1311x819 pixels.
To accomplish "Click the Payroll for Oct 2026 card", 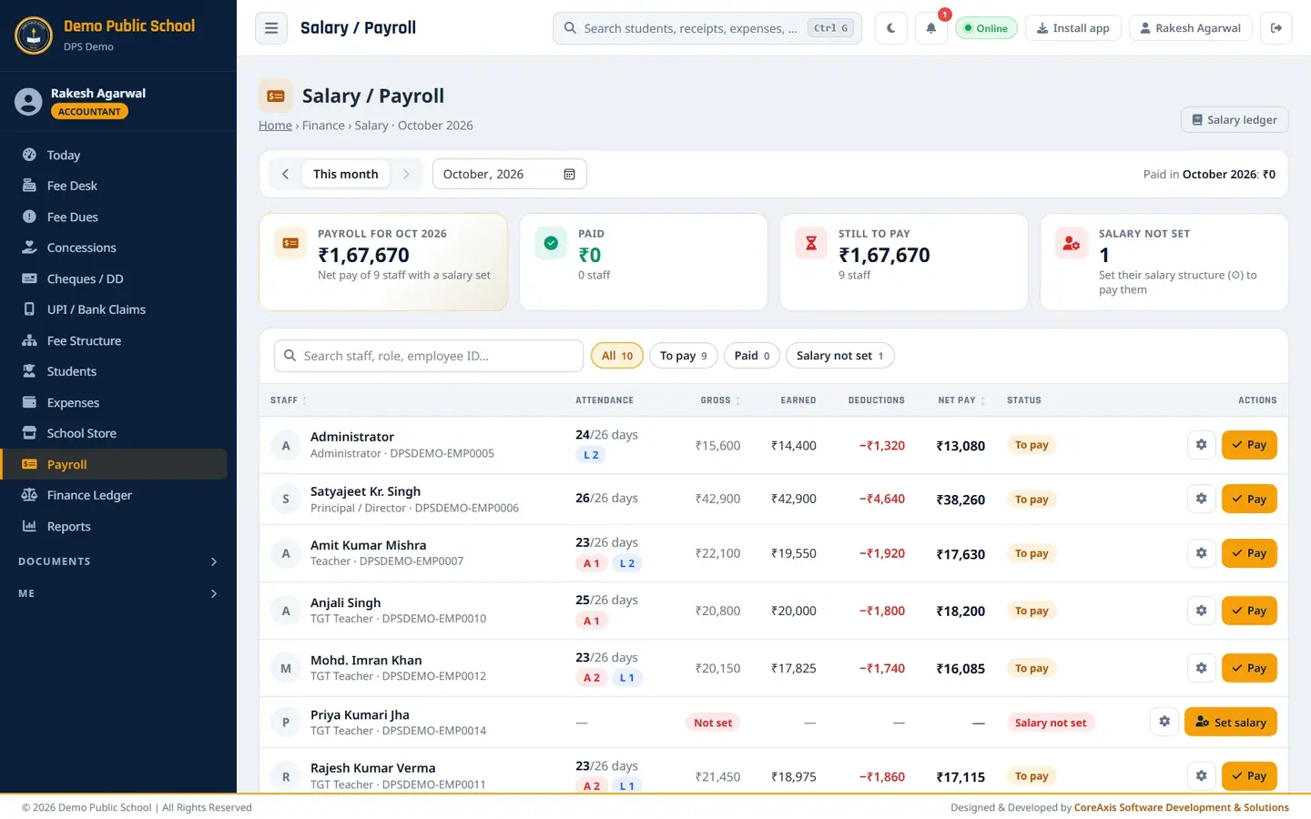I will point(383,262).
